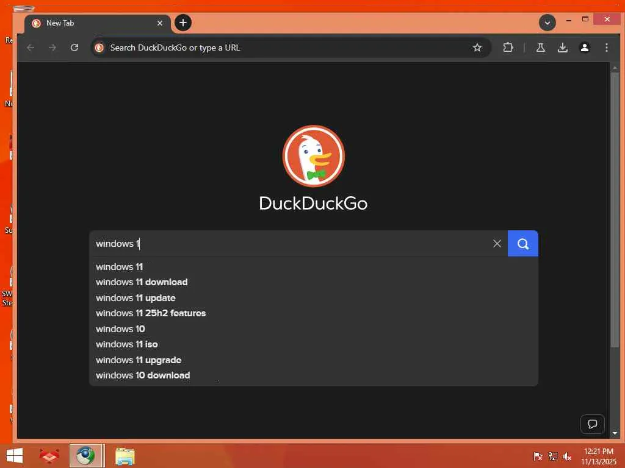Reload the page
The height and width of the screenshot is (468, 625).
coord(74,48)
